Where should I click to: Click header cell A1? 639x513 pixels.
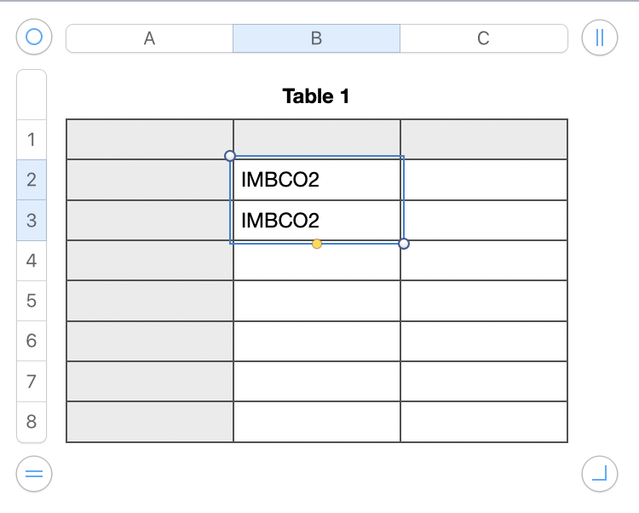tap(149, 139)
